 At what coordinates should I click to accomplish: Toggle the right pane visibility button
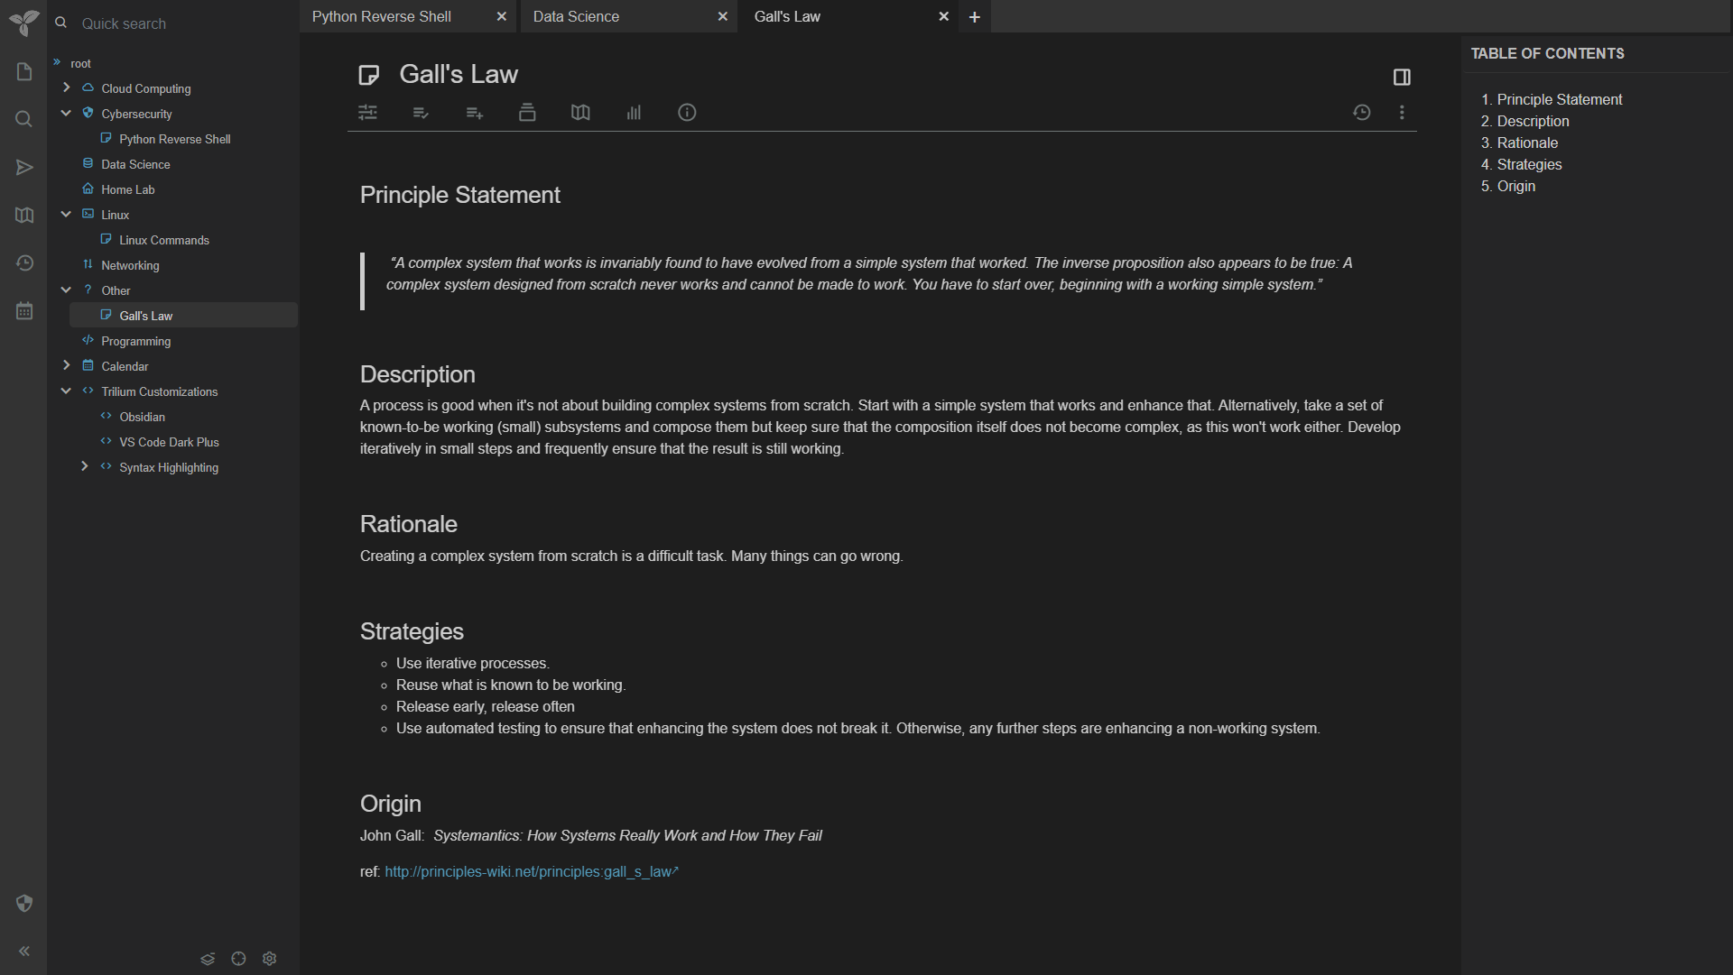pos(1402,78)
